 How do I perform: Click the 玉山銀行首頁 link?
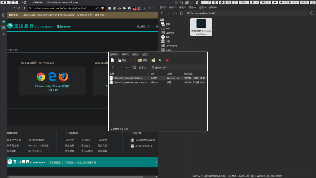[x=143, y=27]
